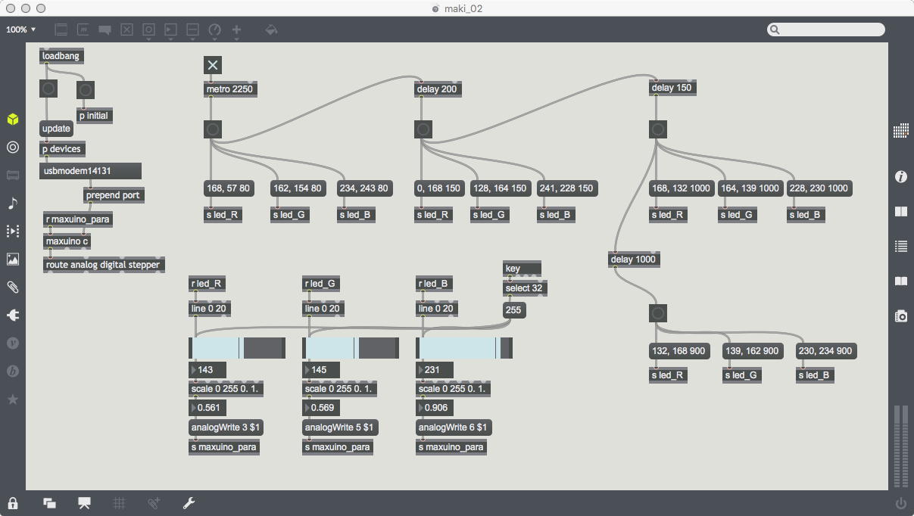This screenshot has height=516, width=914.
Task: Open the Max Console list icon
Action: point(901,246)
